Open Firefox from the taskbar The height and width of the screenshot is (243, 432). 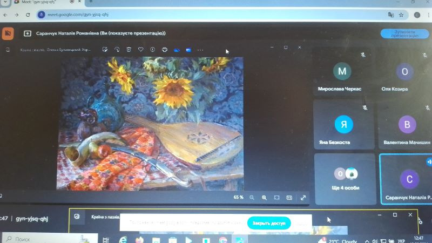point(140,240)
